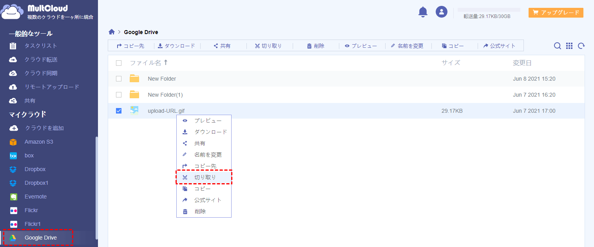This screenshot has width=594, height=247.
Task: Switch to grid view with the tiles icon
Action: tap(569, 45)
